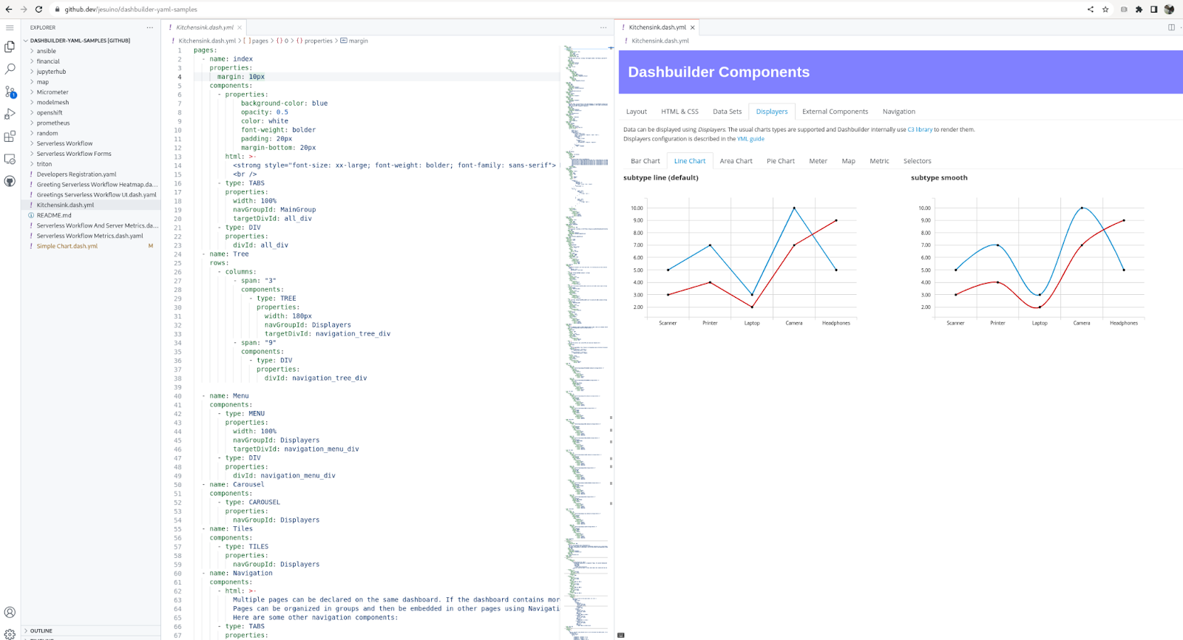1183x640 pixels.
Task: Expand the openshift folder
Action: (50, 113)
